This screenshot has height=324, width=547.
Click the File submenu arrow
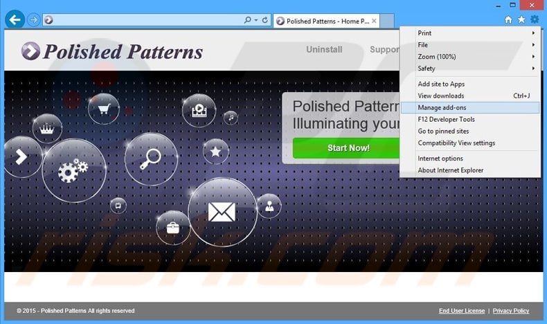tap(533, 44)
